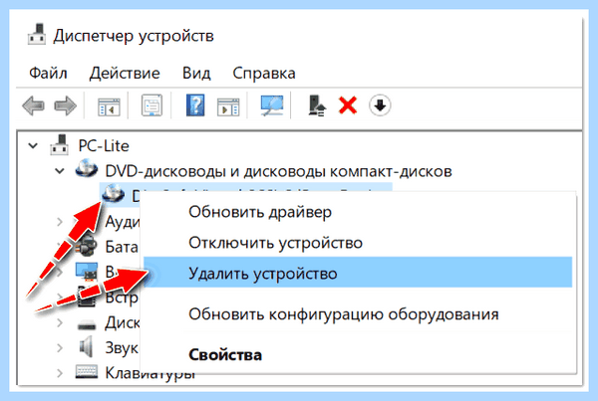Click the Update driver toolbar icon

click(317, 105)
